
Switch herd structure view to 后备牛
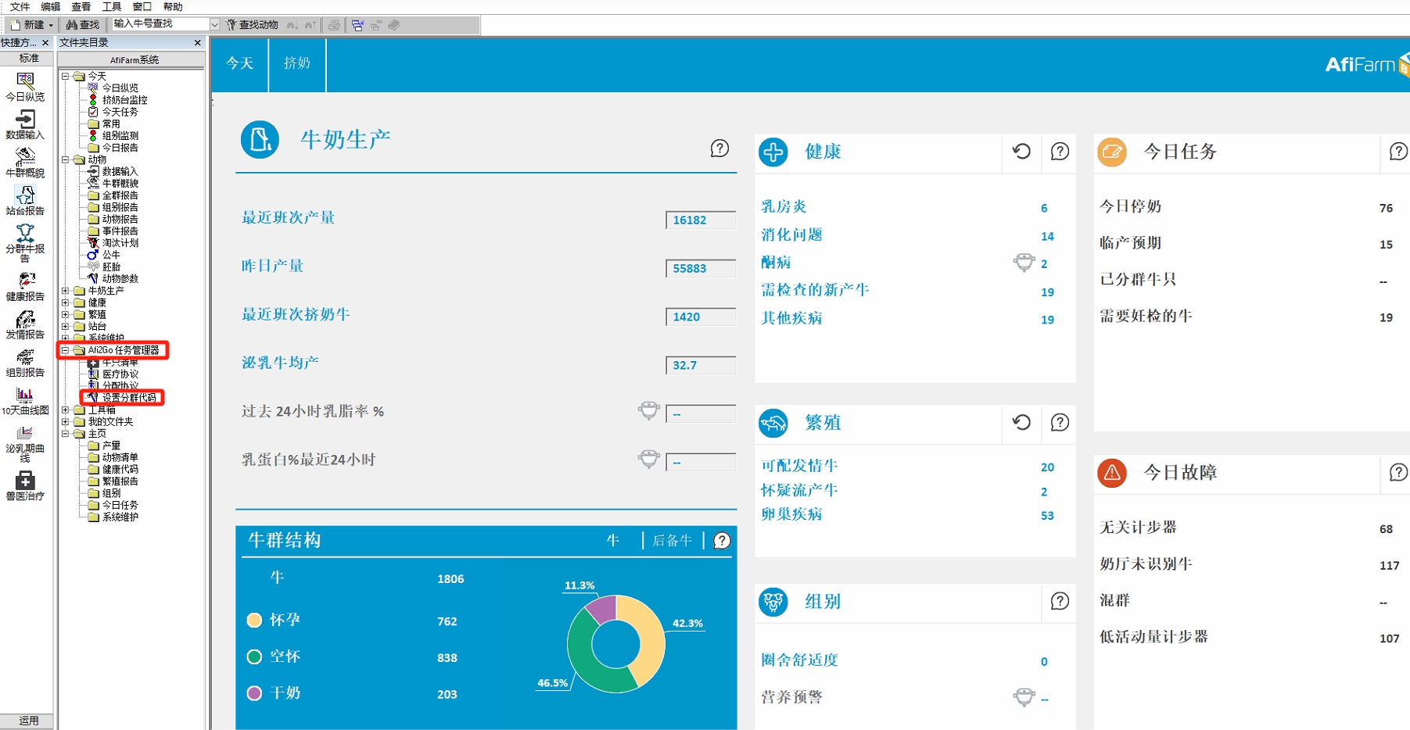pos(672,540)
